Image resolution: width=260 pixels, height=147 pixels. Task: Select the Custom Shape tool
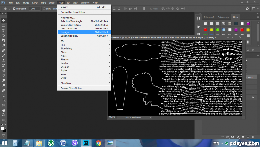[x=4, y=105]
